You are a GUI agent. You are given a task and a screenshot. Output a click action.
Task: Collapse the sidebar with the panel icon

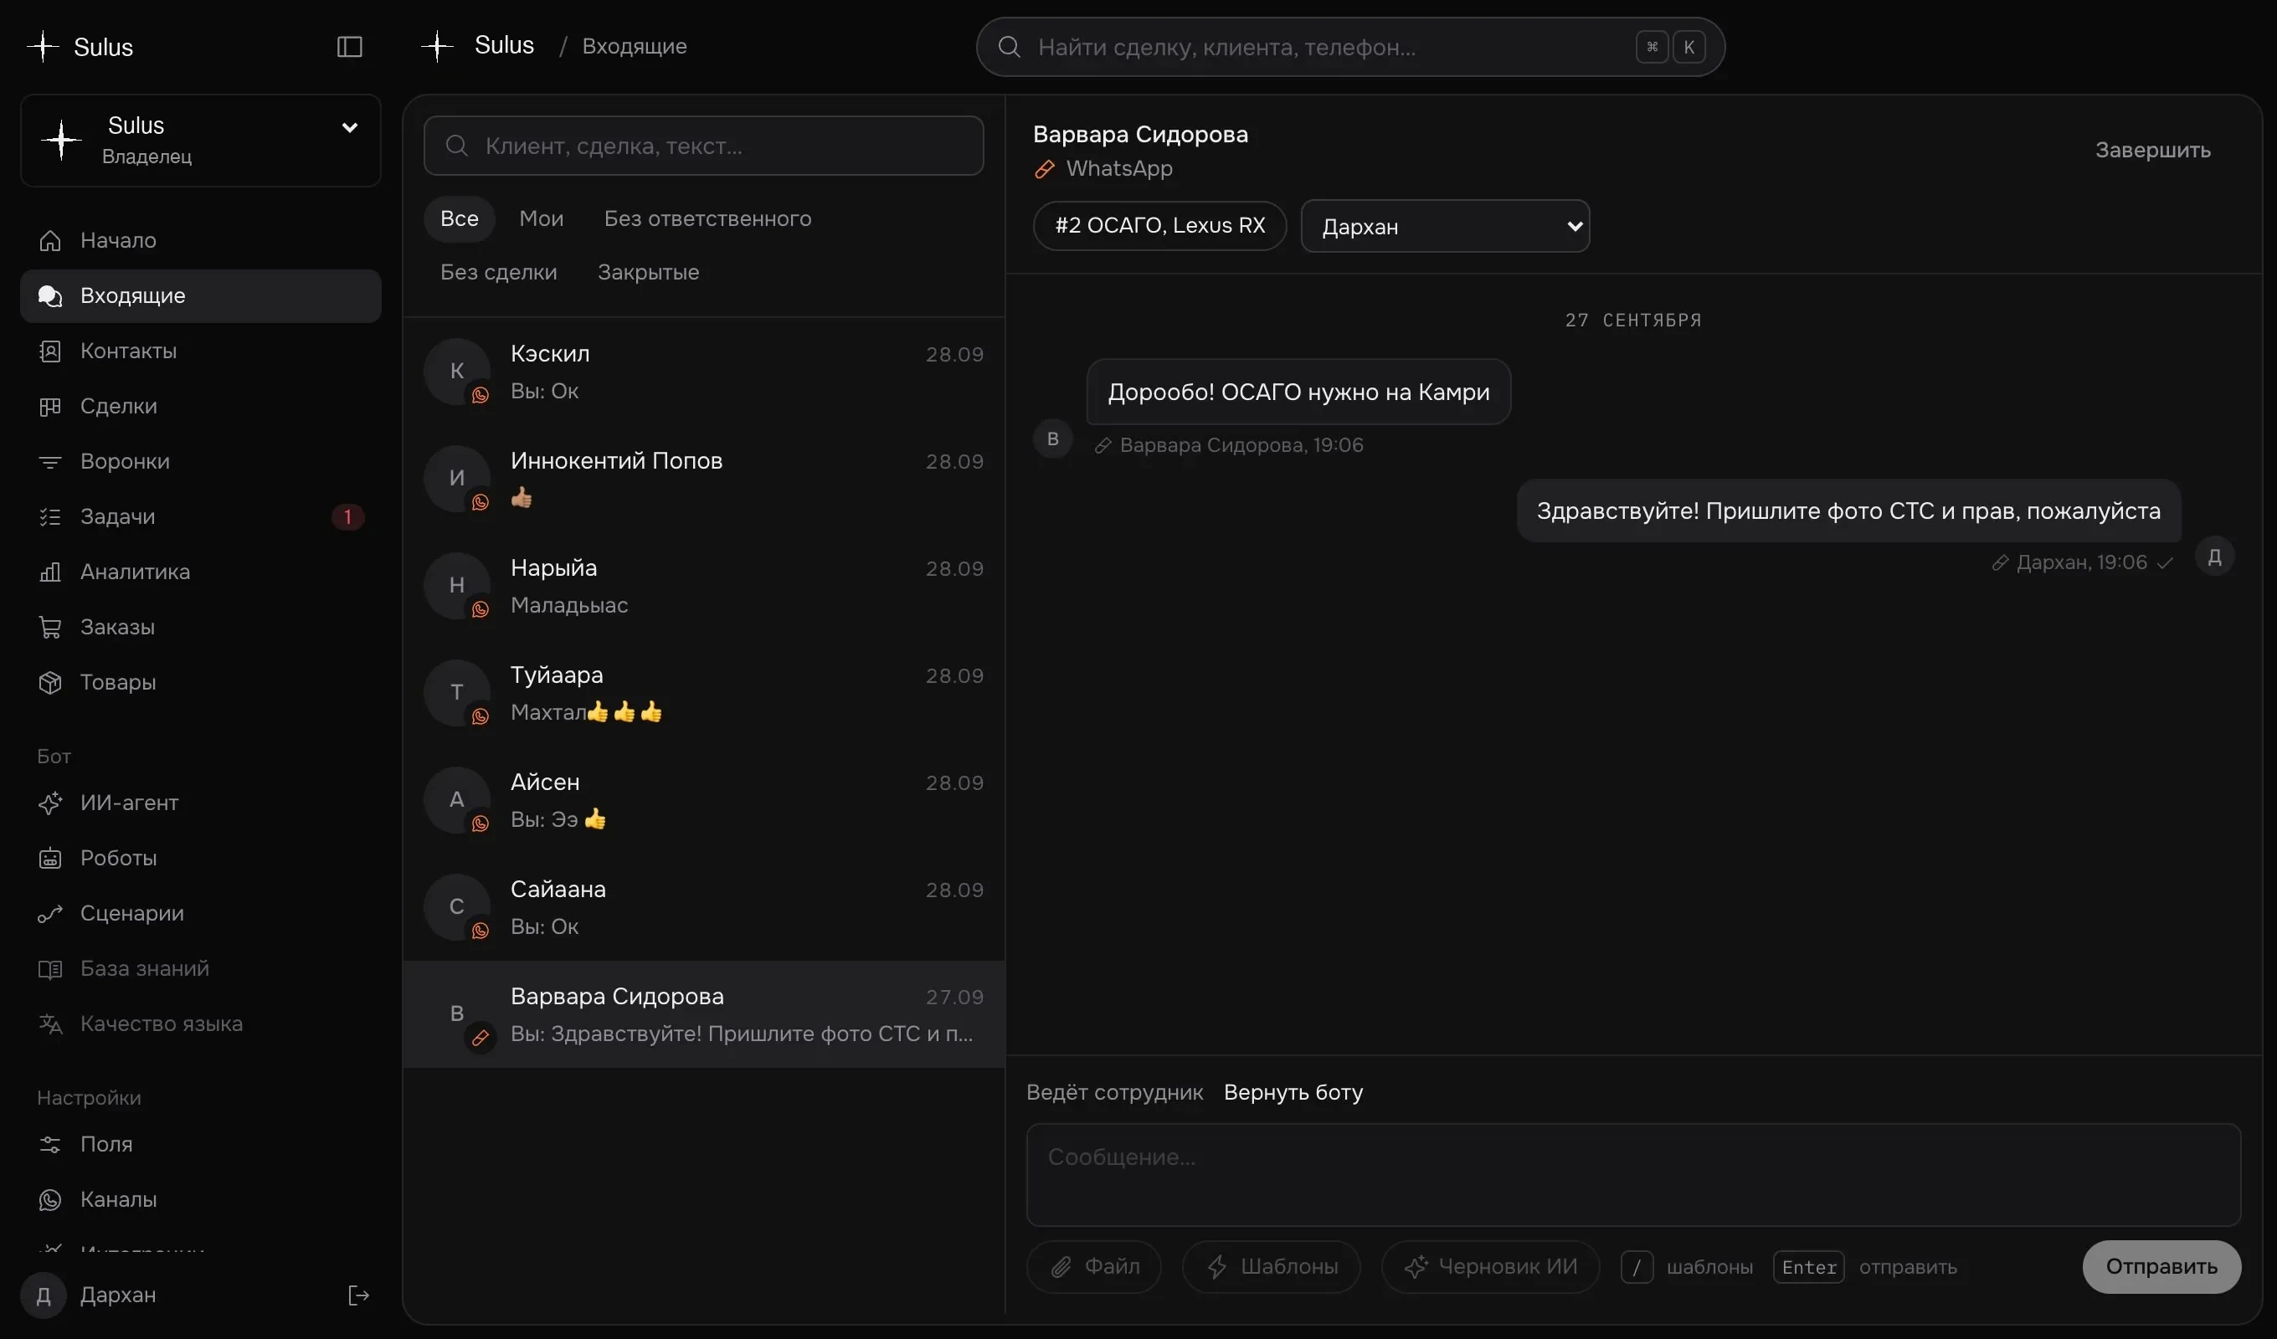coord(349,46)
